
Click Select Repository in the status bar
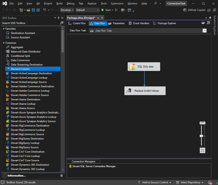point(189,182)
